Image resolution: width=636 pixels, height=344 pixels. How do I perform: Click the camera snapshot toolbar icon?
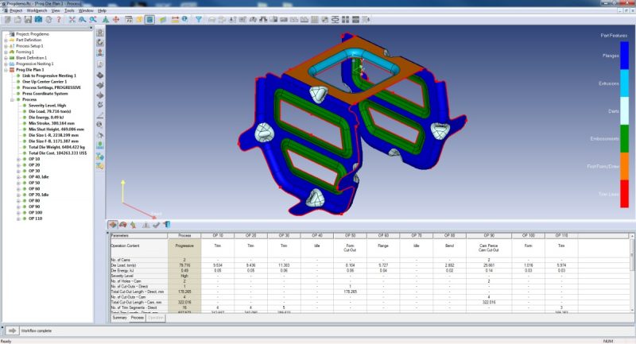pyautogui.click(x=38, y=19)
